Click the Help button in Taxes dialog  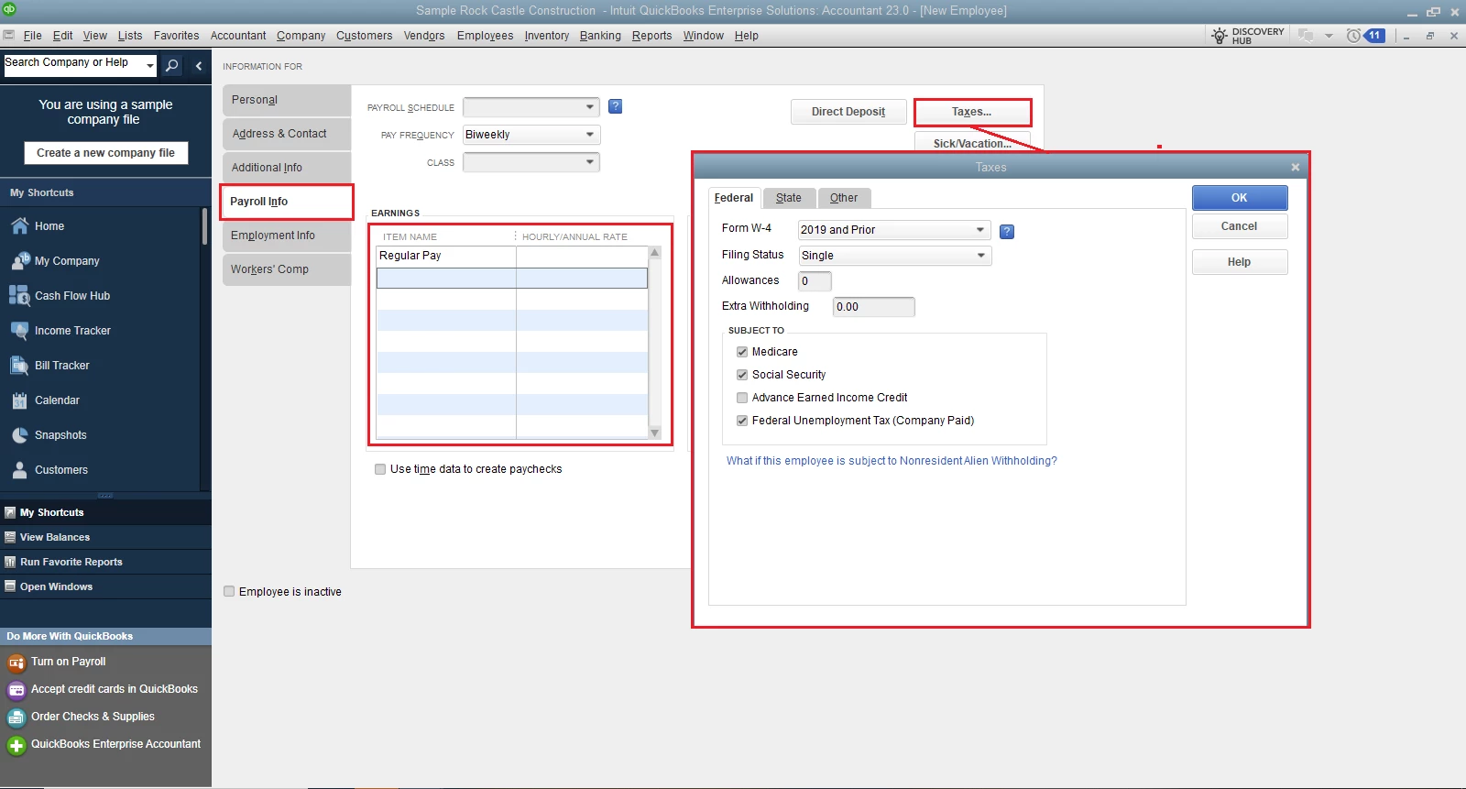[1240, 262]
